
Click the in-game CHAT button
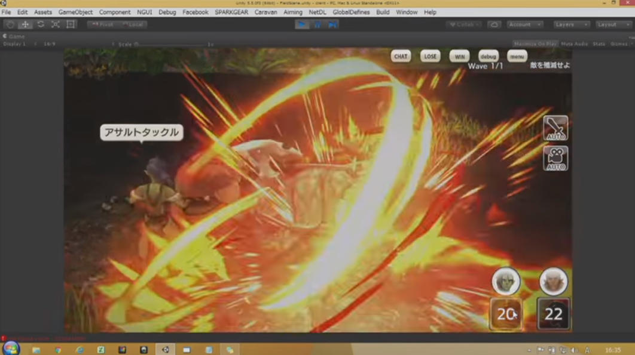(401, 56)
